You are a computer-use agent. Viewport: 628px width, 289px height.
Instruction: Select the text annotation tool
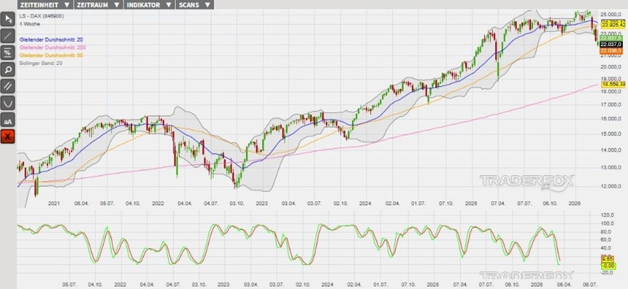(x=8, y=120)
